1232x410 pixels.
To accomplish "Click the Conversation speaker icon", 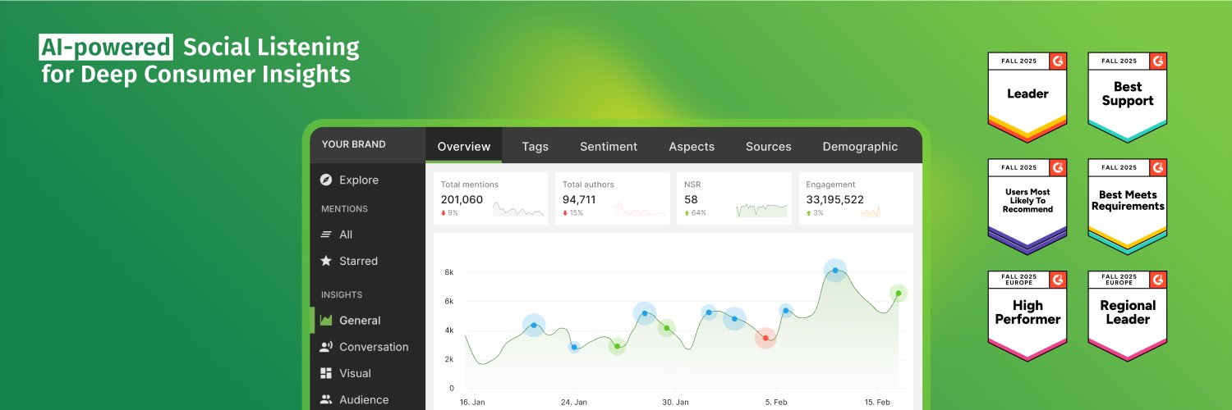I will tap(326, 347).
